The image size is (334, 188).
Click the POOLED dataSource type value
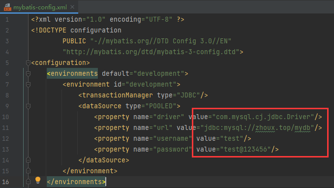coord(161,106)
